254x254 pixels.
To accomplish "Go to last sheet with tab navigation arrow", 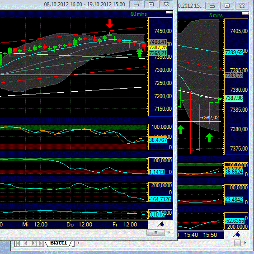I will pos(40,243).
